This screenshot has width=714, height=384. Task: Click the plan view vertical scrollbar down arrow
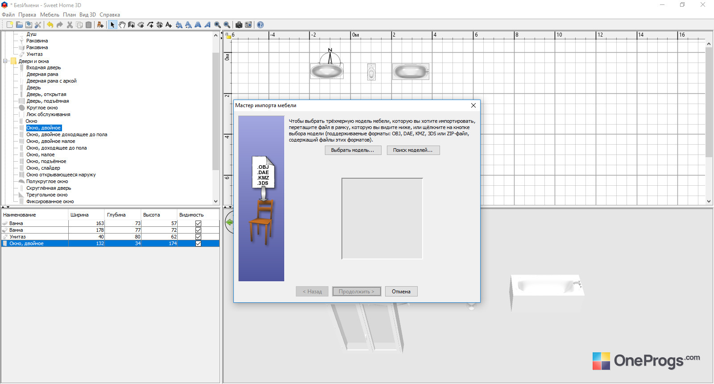pyautogui.click(x=709, y=201)
